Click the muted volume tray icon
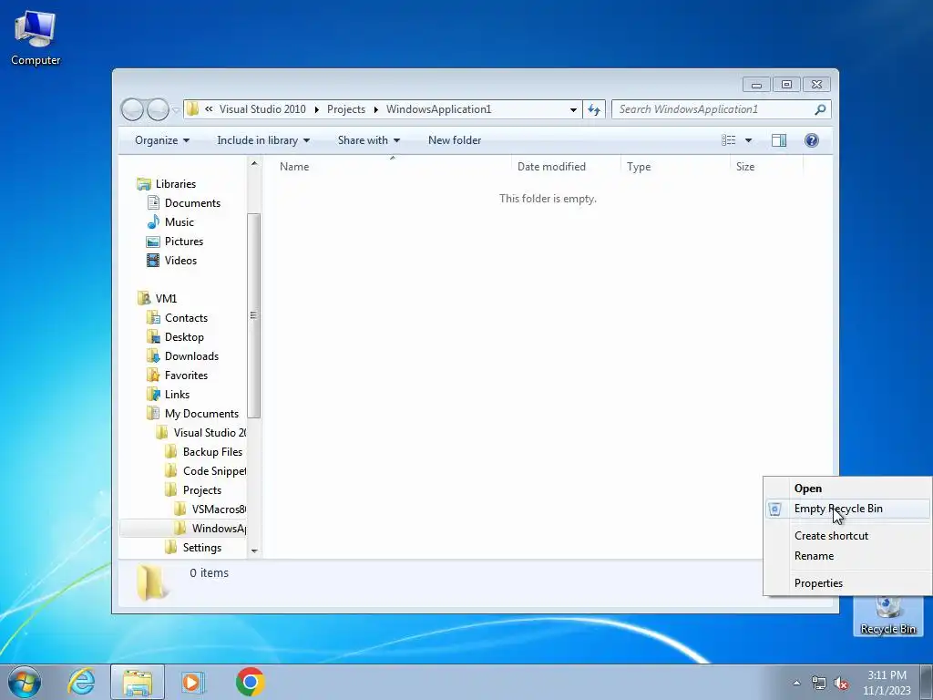 tap(841, 684)
